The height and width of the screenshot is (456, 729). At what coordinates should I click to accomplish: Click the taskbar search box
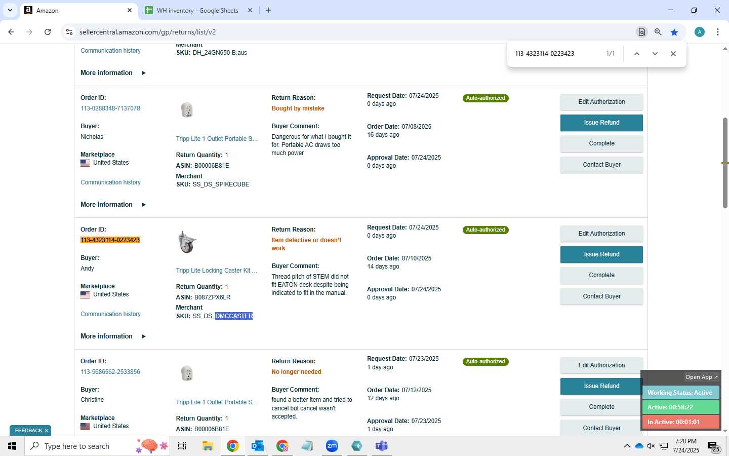(97, 446)
